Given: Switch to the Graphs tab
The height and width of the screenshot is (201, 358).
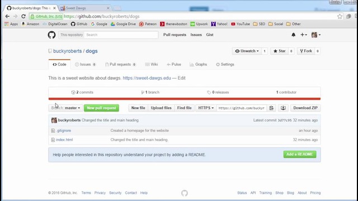Looking at the screenshot, I should pos(198,65).
